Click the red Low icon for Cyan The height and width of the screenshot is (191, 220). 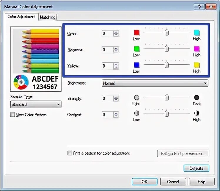click(137, 33)
